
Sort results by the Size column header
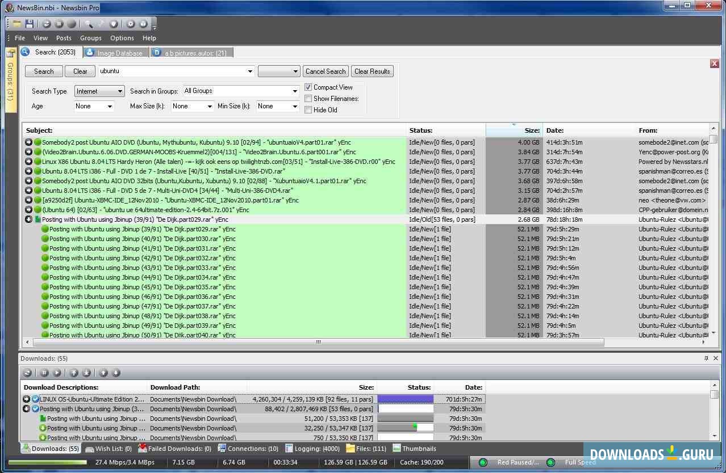514,130
